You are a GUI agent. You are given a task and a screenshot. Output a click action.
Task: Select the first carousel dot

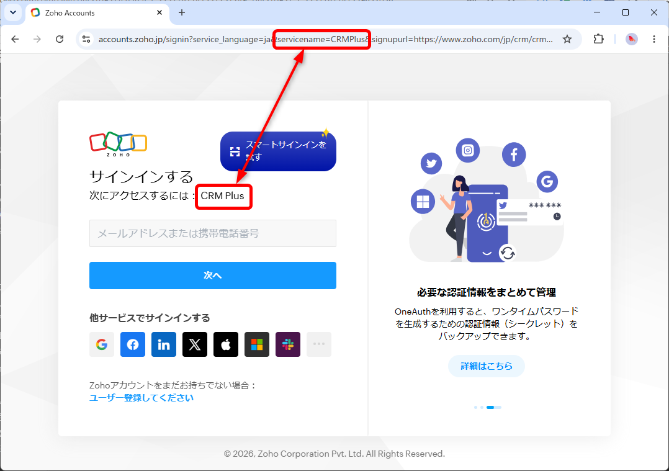pyautogui.click(x=476, y=408)
